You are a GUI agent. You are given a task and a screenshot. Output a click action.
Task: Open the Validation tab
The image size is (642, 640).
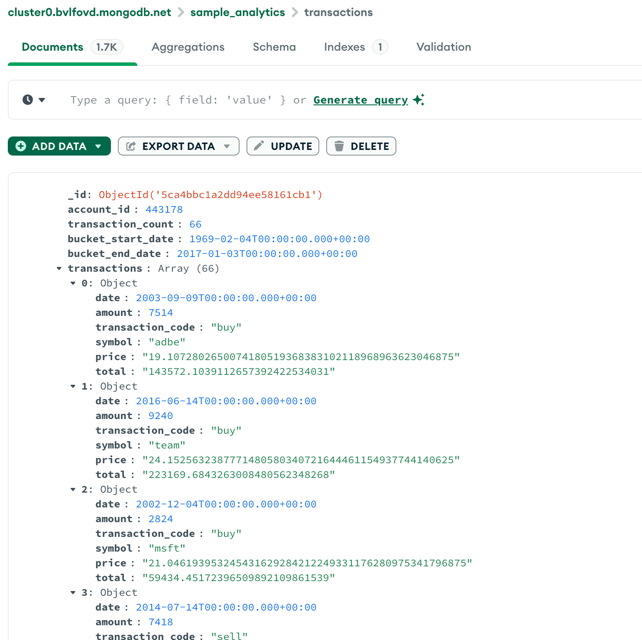(x=444, y=47)
